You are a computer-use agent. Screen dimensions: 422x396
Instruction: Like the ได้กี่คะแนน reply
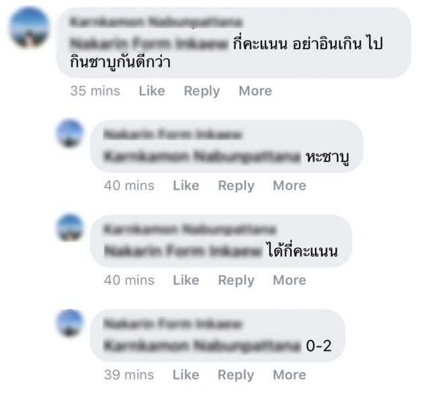tap(186, 280)
